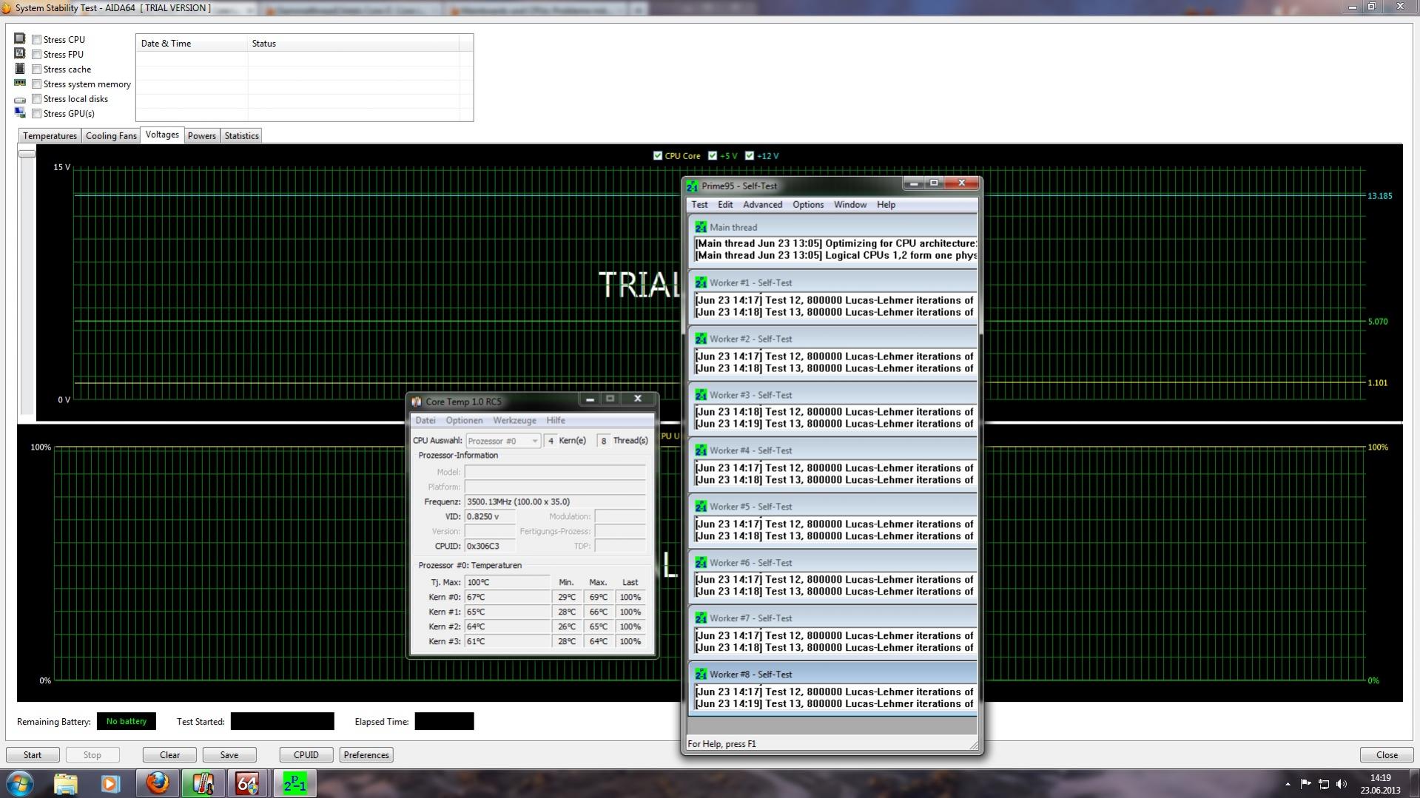Click the Stress local disks drive icon
This screenshot has height=798, width=1420.
click(x=20, y=99)
